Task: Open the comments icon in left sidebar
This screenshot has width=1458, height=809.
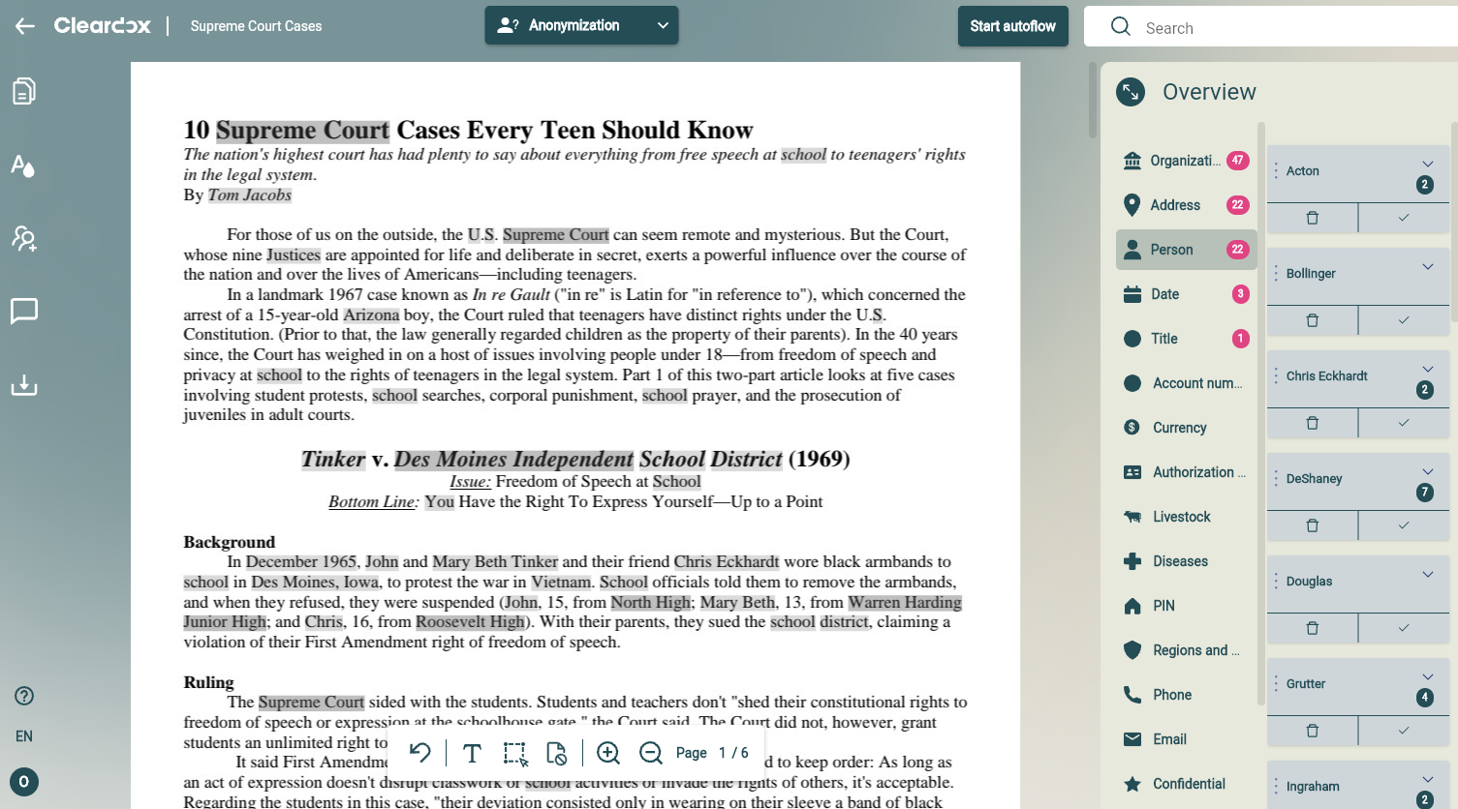Action: [24, 311]
